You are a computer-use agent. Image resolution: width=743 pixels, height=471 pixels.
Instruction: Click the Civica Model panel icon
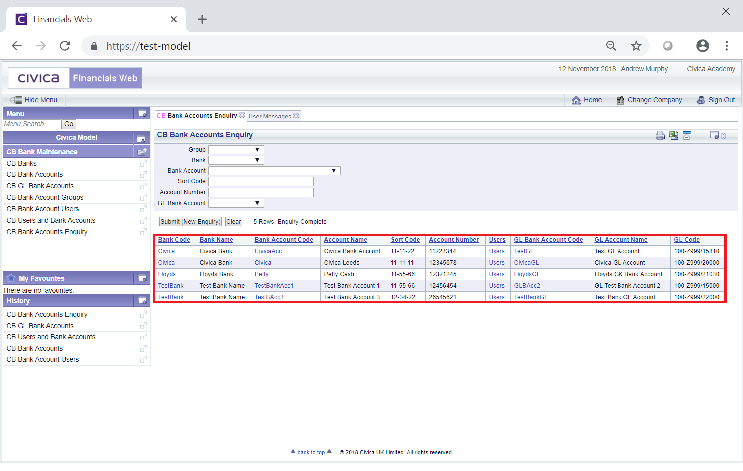point(141,138)
